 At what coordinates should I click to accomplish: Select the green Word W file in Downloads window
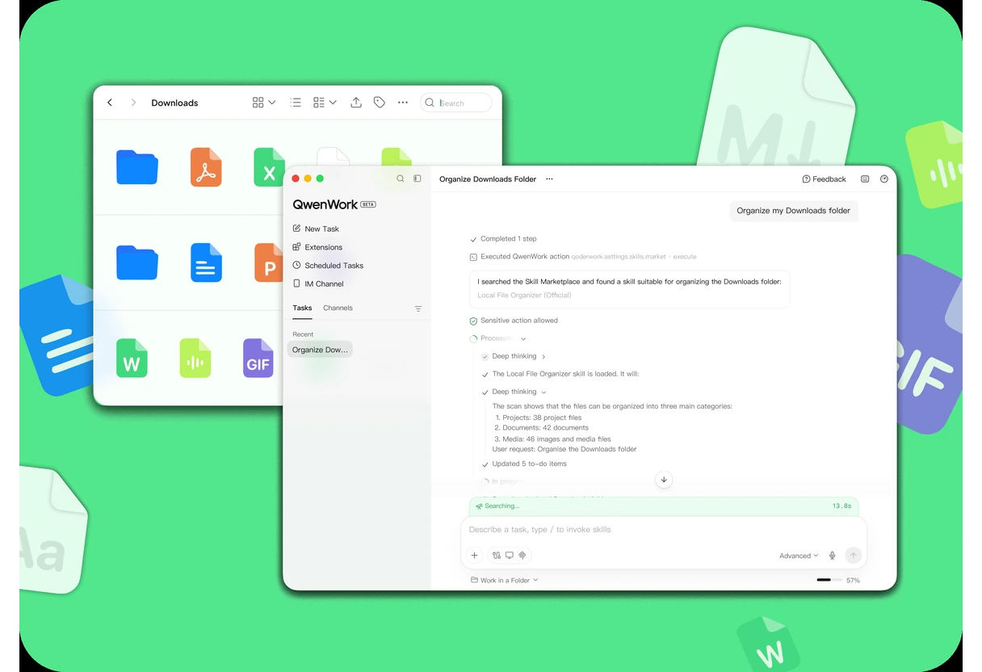[132, 358]
